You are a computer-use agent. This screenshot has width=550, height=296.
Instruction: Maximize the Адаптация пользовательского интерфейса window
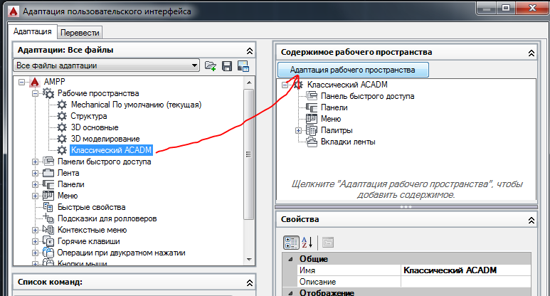tap(506, 8)
